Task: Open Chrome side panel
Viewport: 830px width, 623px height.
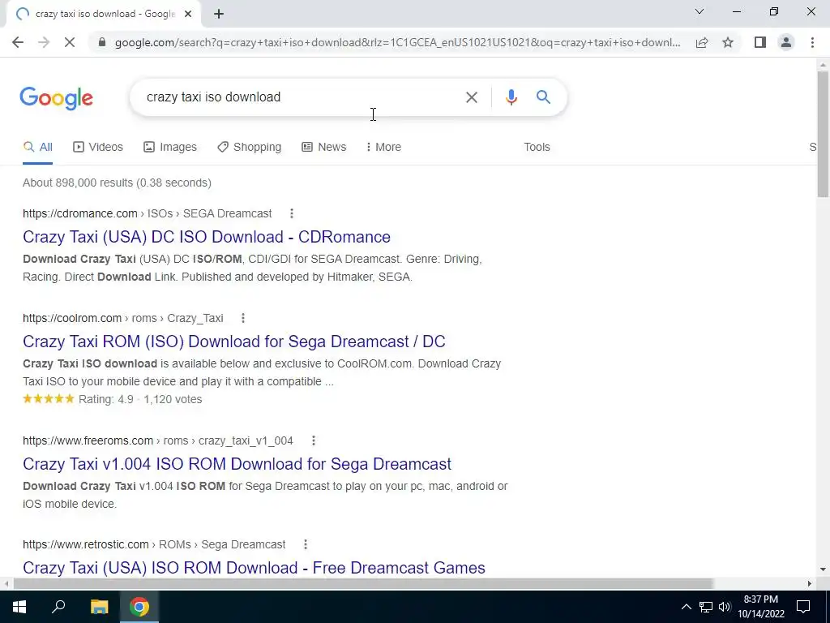Action: click(760, 42)
